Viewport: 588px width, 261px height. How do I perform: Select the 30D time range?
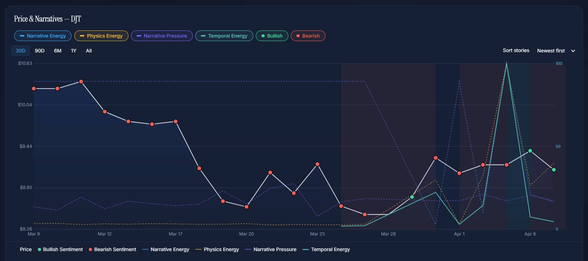coord(21,51)
